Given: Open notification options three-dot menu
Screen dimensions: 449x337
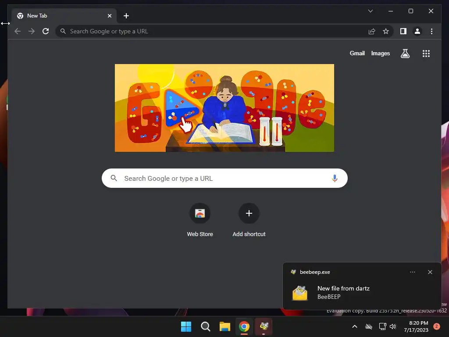Looking at the screenshot, I should [x=412, y=272].
